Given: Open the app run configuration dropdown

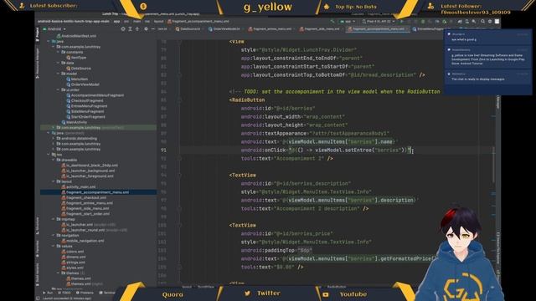Looking at the screenshot, I should coord(348,21).
